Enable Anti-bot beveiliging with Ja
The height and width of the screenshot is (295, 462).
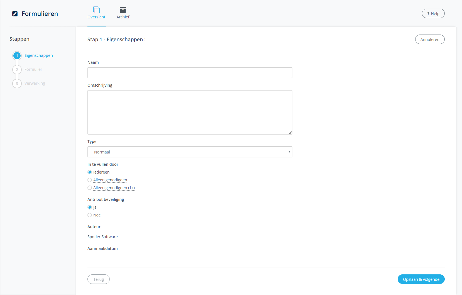click(x=90, y=207)
